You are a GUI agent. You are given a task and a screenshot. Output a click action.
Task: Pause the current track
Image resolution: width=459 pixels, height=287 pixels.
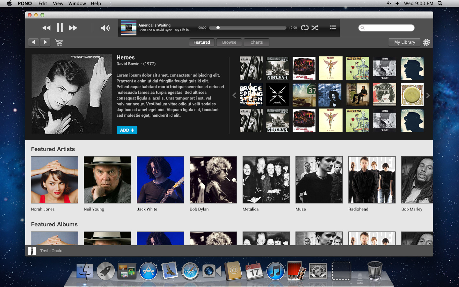click(60, 28)
